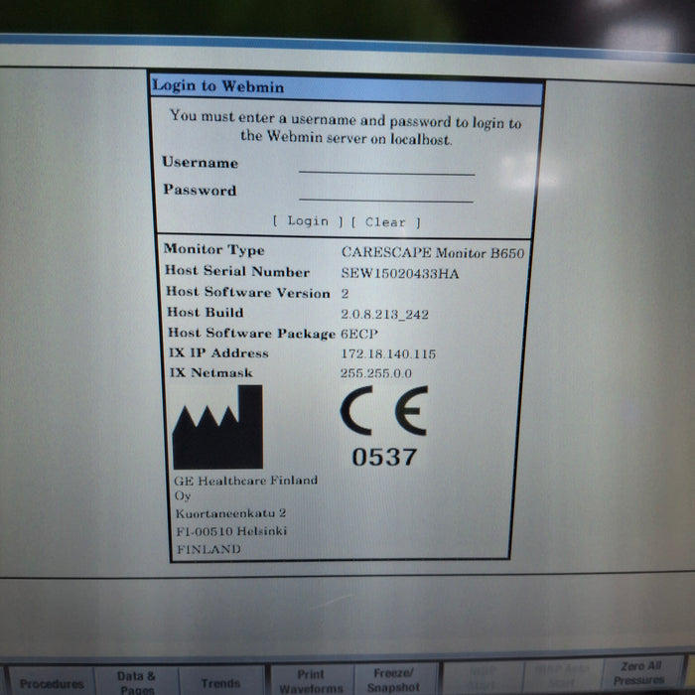Focus the Username input field

[386, 165]
